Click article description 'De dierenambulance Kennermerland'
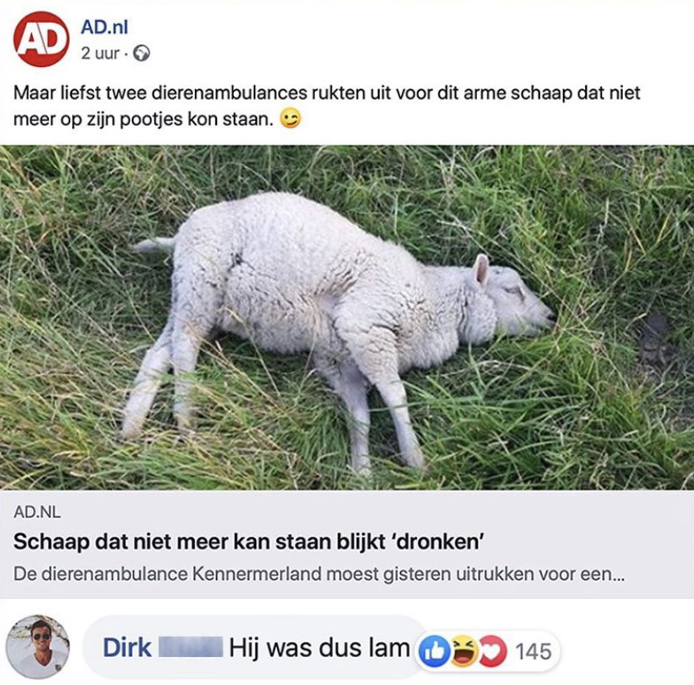The height and width of the screenshot is (685, 694). (167, 574)
